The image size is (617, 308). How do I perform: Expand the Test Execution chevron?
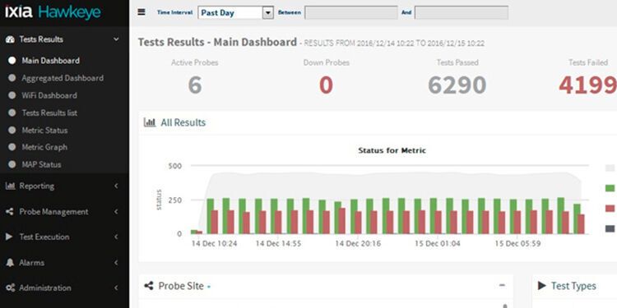[116, 237]
